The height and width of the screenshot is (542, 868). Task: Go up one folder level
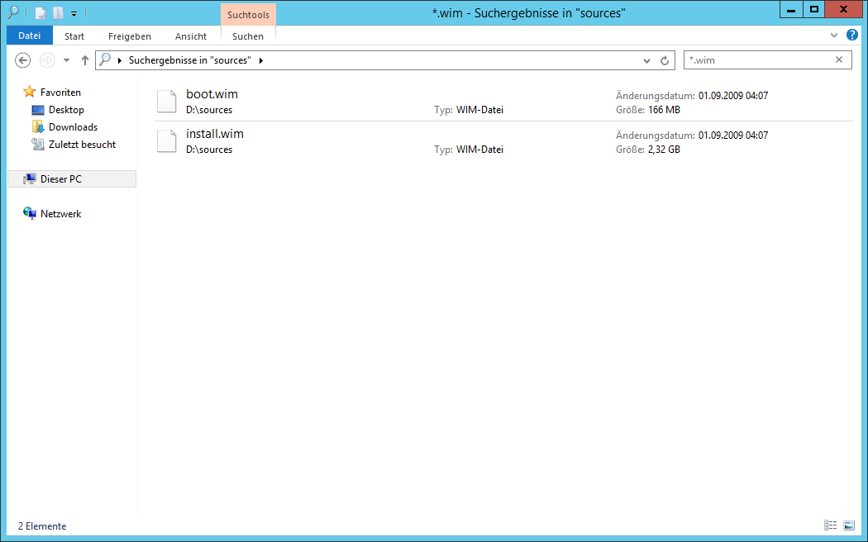click(84, 60)
